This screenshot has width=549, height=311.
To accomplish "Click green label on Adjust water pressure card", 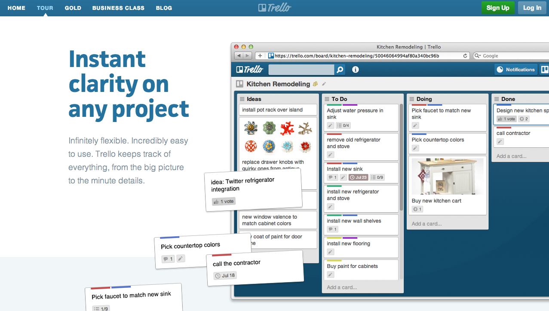I will pyautogui.click(x=334, y=105).
